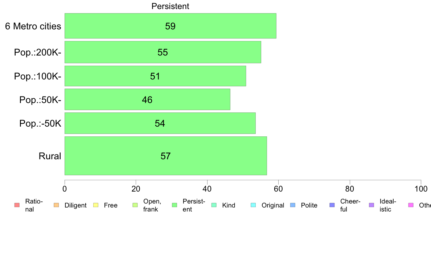Select the Original cyan legend swatch
The height and width of the screenshot is (267, 431).
tap(254, 205)
